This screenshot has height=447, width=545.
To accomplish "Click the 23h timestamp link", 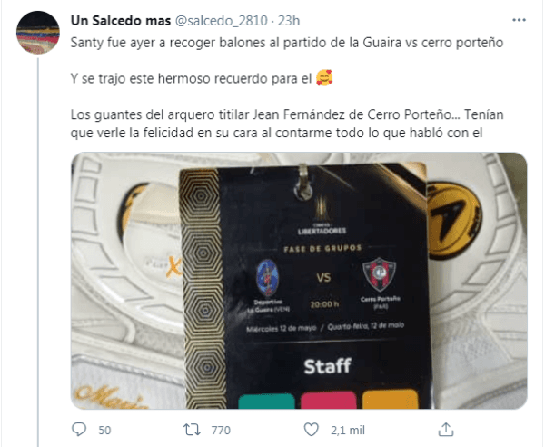I will point(289,21).
